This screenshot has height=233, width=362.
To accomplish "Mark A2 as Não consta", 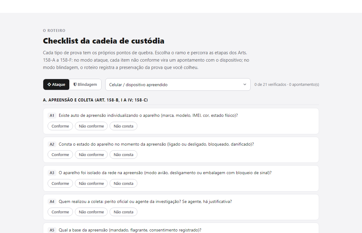I will pos(124,155).
